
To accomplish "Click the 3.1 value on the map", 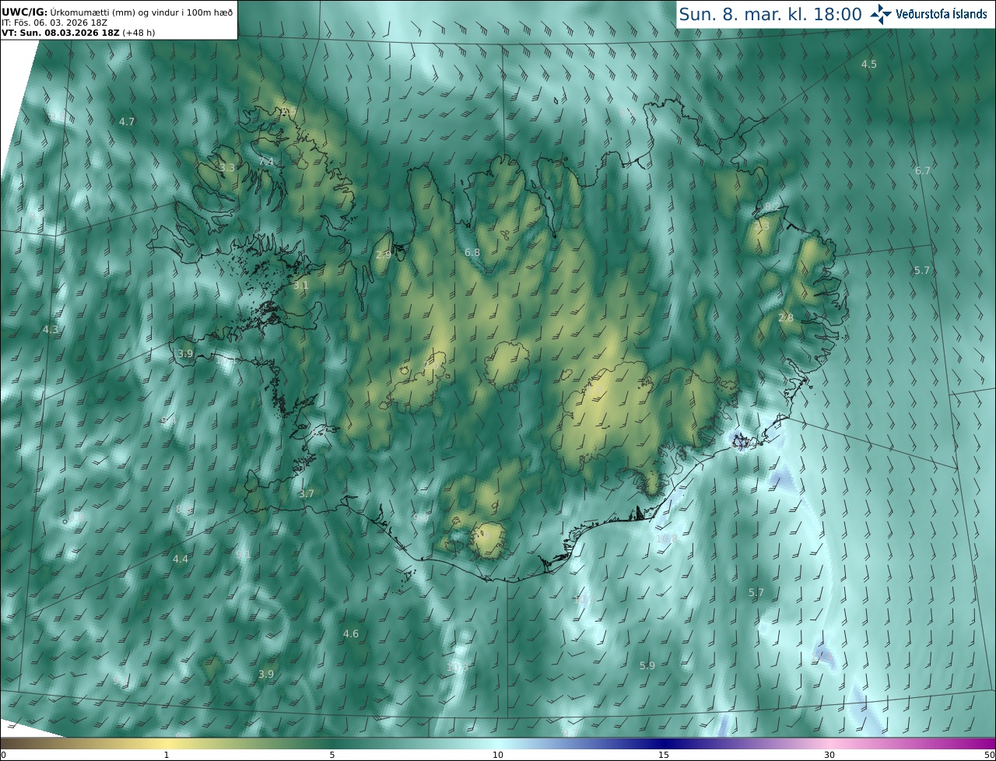I will 300,286.
